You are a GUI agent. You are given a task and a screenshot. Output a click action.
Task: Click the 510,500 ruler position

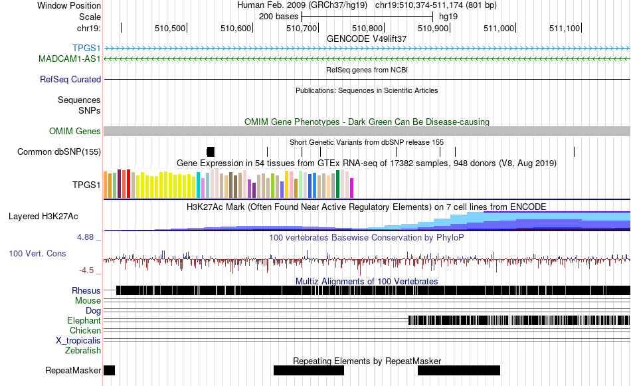click(170, 28)
